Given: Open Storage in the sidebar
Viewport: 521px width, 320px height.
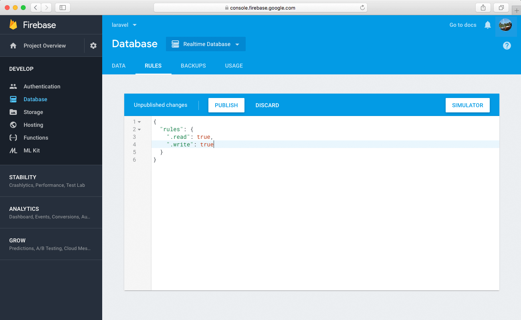Looking at the screenshot, I should (33, 112).
